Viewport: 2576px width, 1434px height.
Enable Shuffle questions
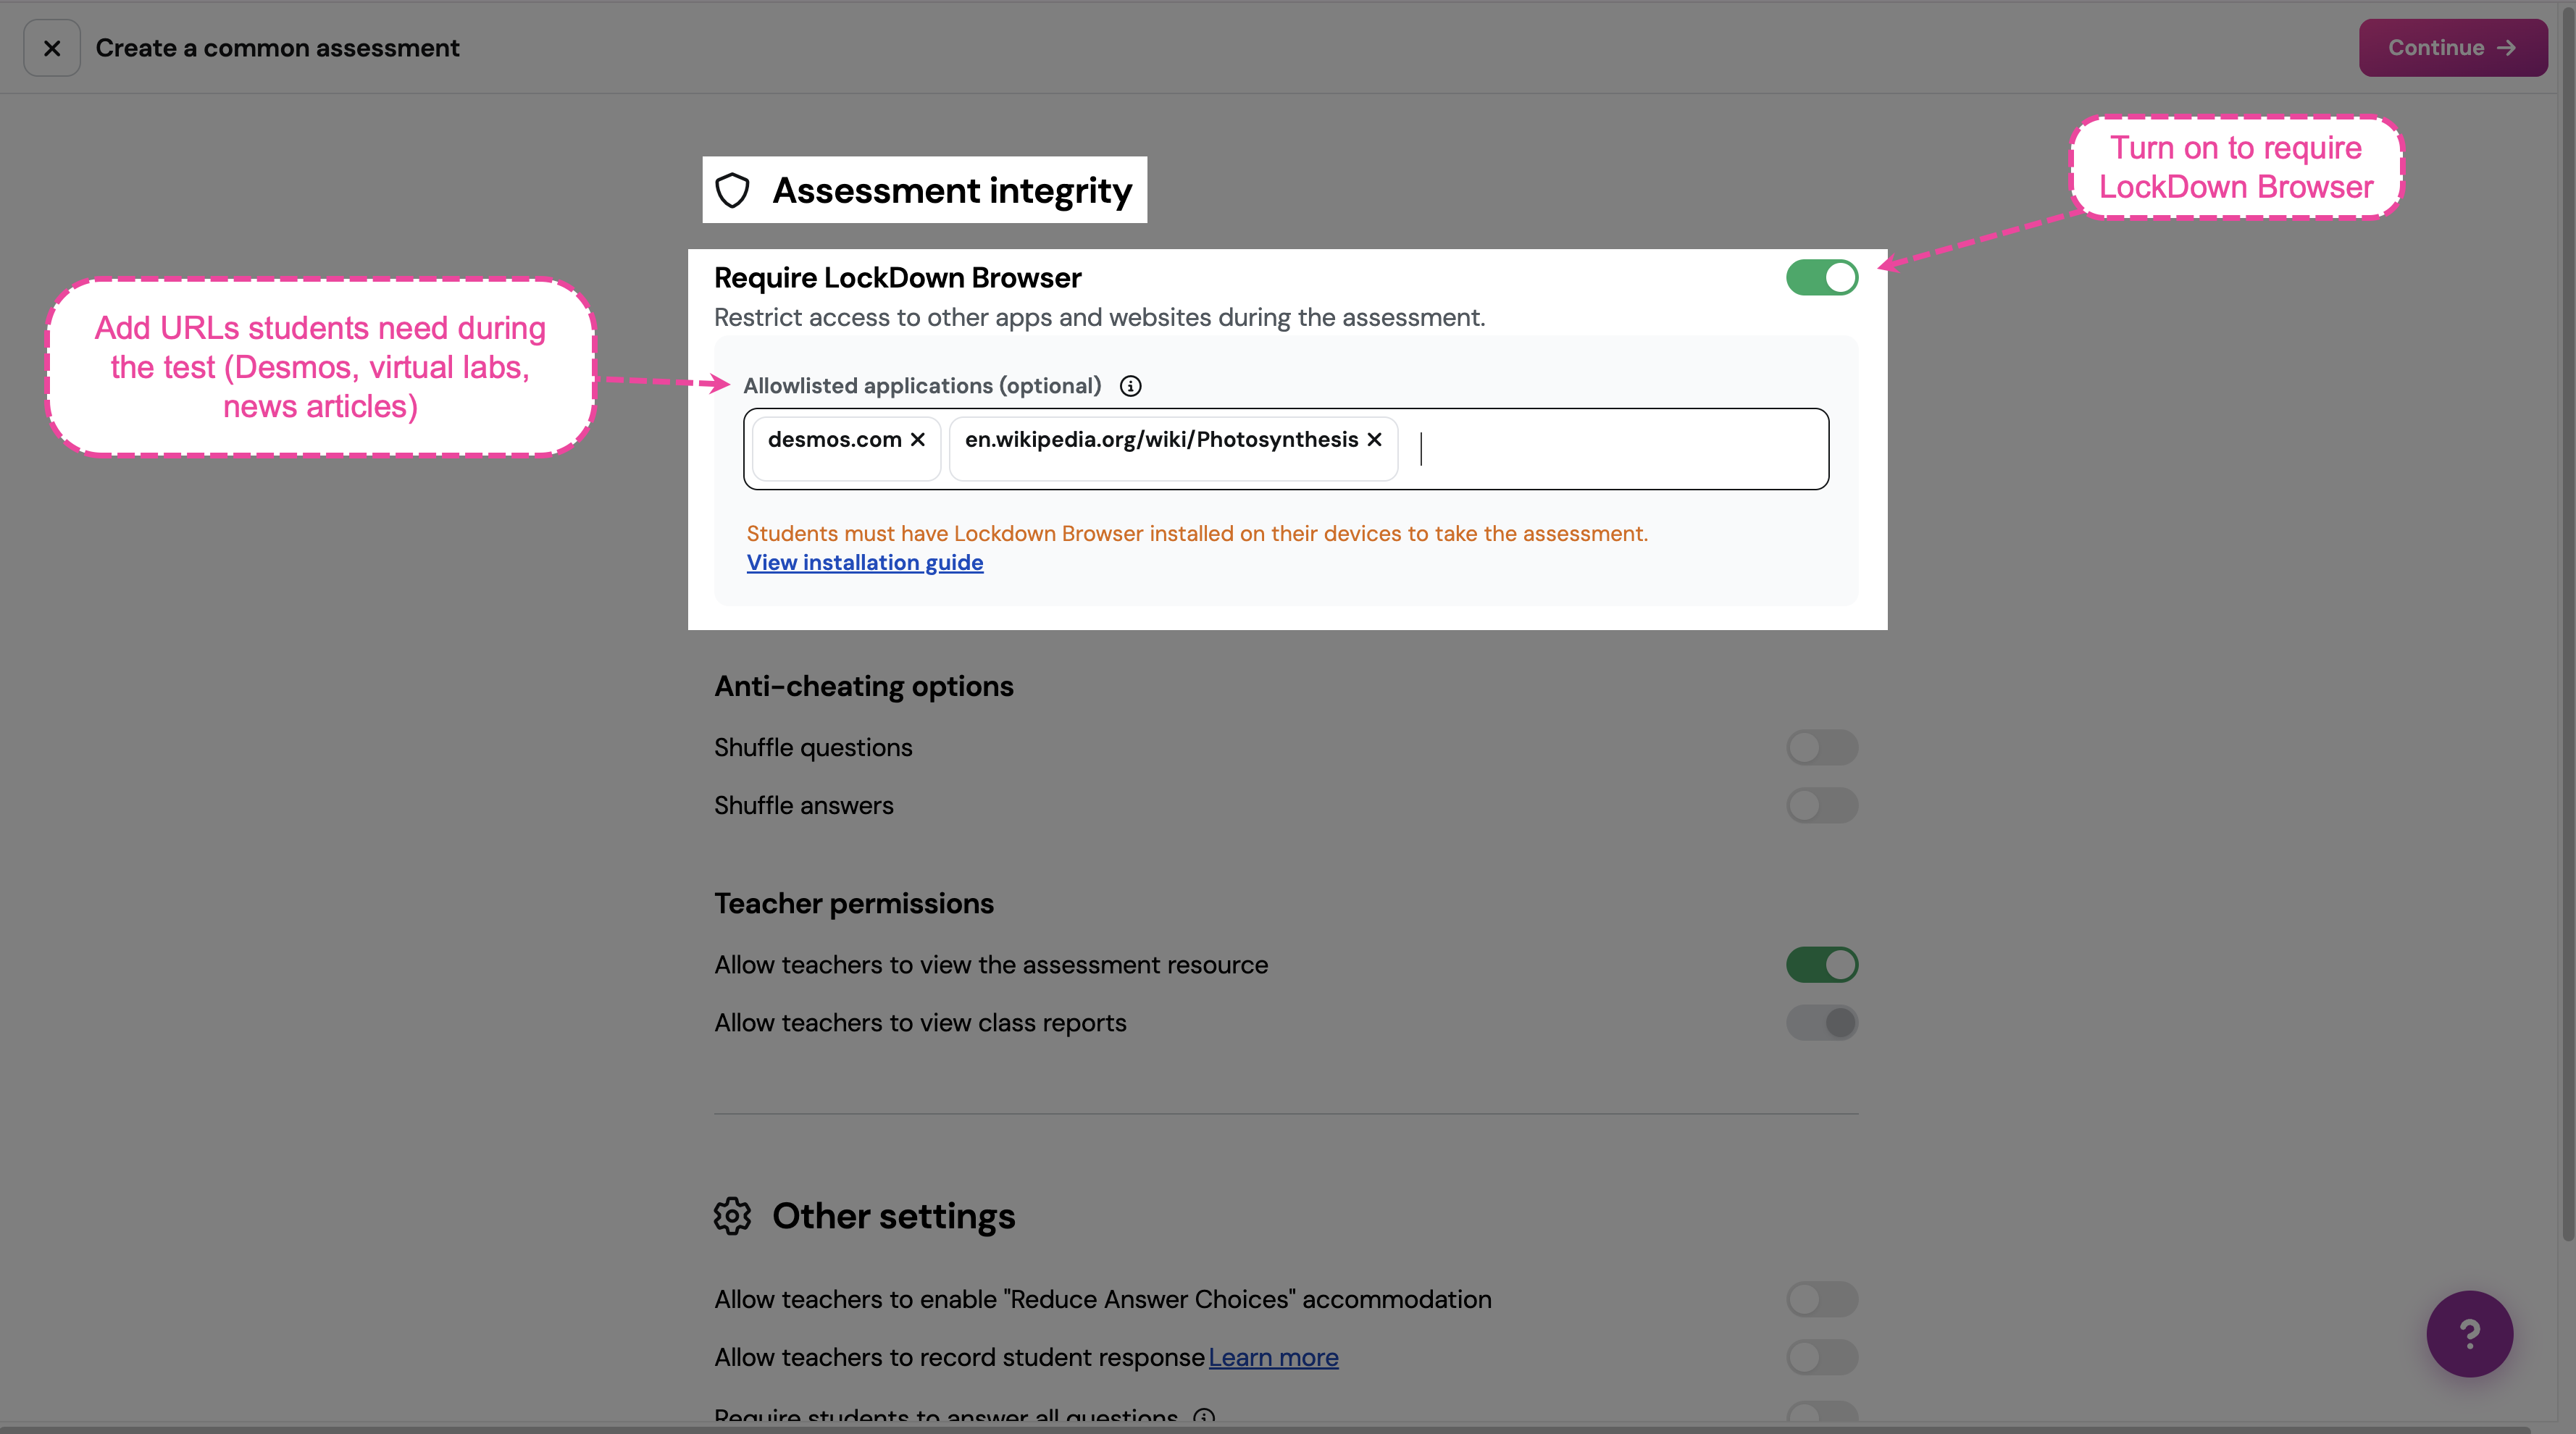[1822, 748]
